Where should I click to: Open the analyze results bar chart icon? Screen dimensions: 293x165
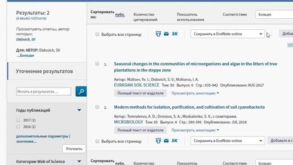[x=290, y=44]
